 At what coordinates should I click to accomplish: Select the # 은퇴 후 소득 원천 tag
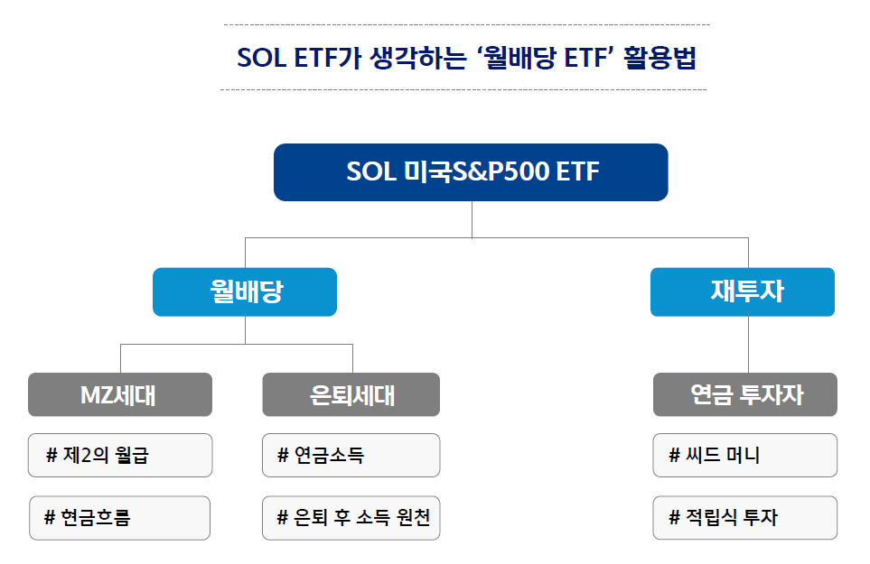click(351, 518)
